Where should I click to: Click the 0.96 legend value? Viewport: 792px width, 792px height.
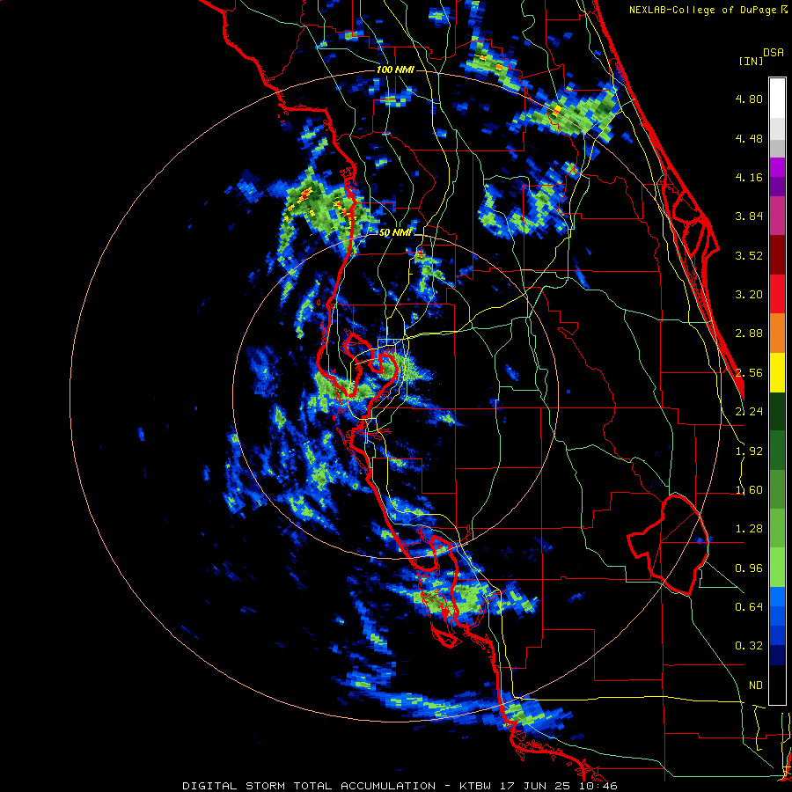click(749, 568)
